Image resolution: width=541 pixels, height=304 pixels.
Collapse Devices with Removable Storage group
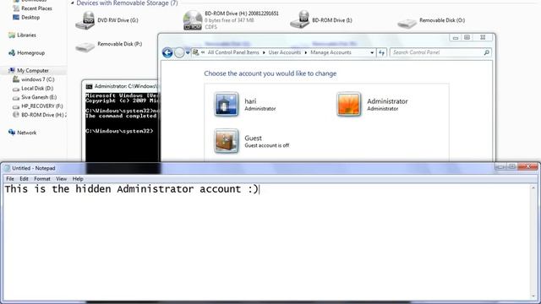tap(73, 3)
